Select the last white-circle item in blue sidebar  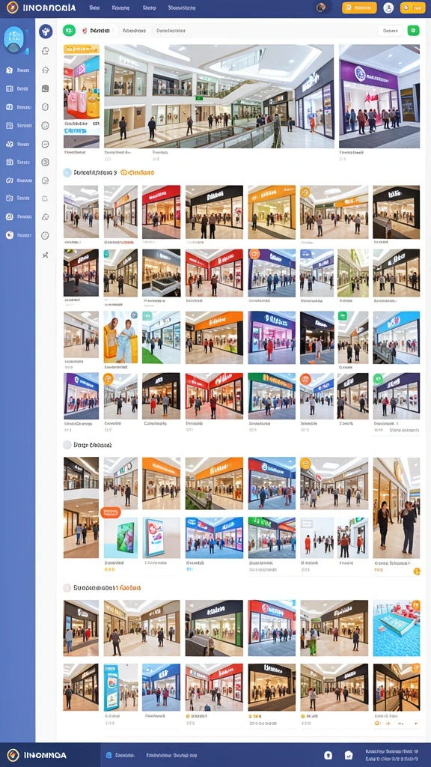18,235
